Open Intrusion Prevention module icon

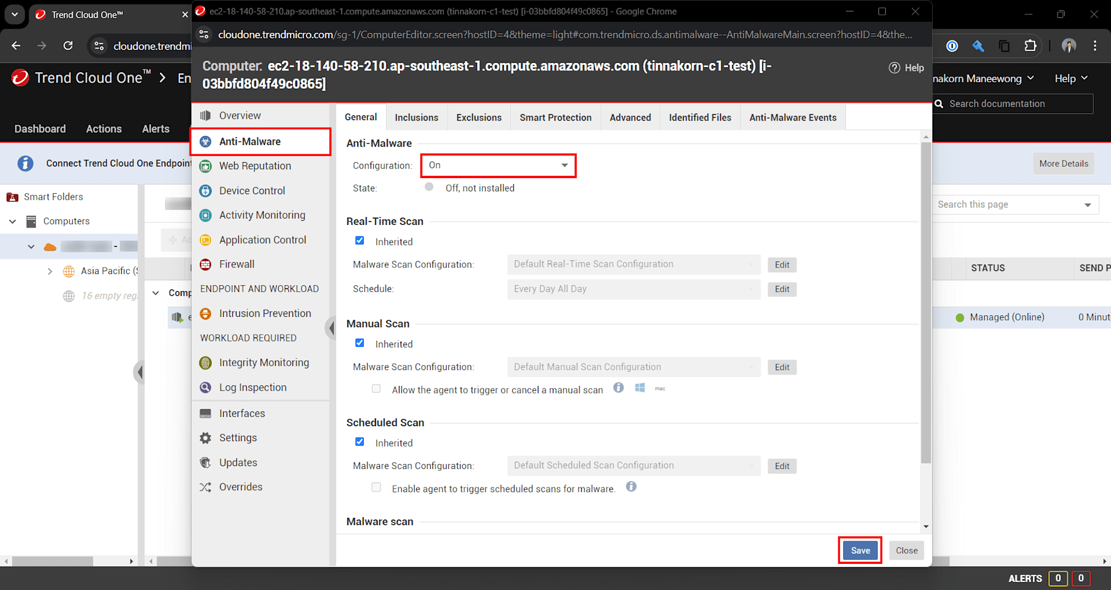(x=206, y=314)
